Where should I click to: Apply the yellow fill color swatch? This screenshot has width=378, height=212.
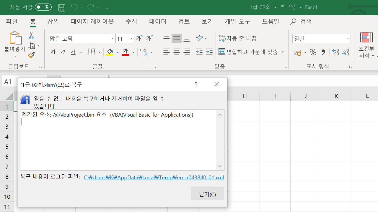110,52
